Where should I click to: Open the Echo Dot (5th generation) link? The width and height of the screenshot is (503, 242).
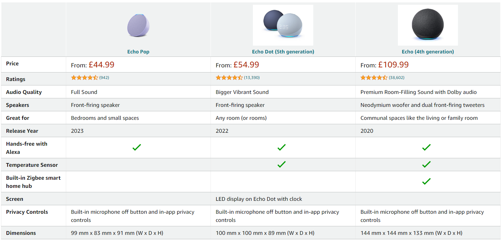pyautogui.click(x=283, y=52)
